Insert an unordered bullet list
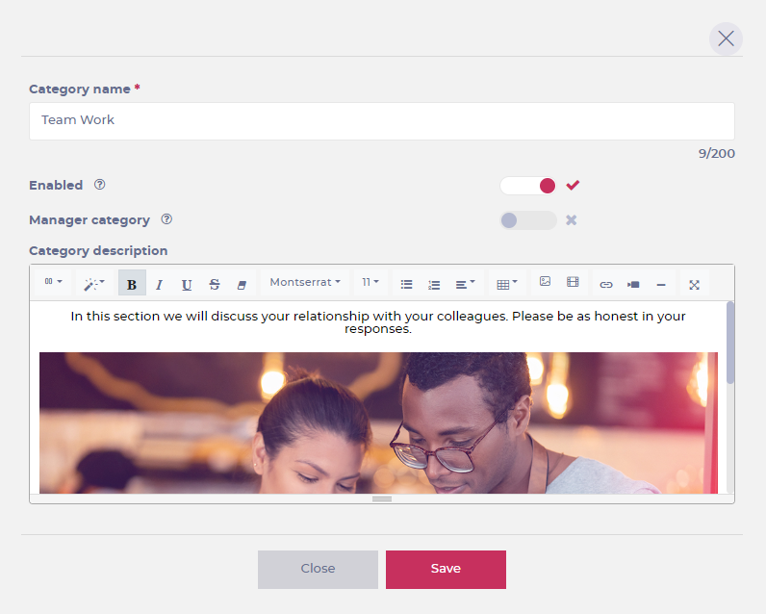The height and width of the screenshot is (614, 766). point(406,284)
